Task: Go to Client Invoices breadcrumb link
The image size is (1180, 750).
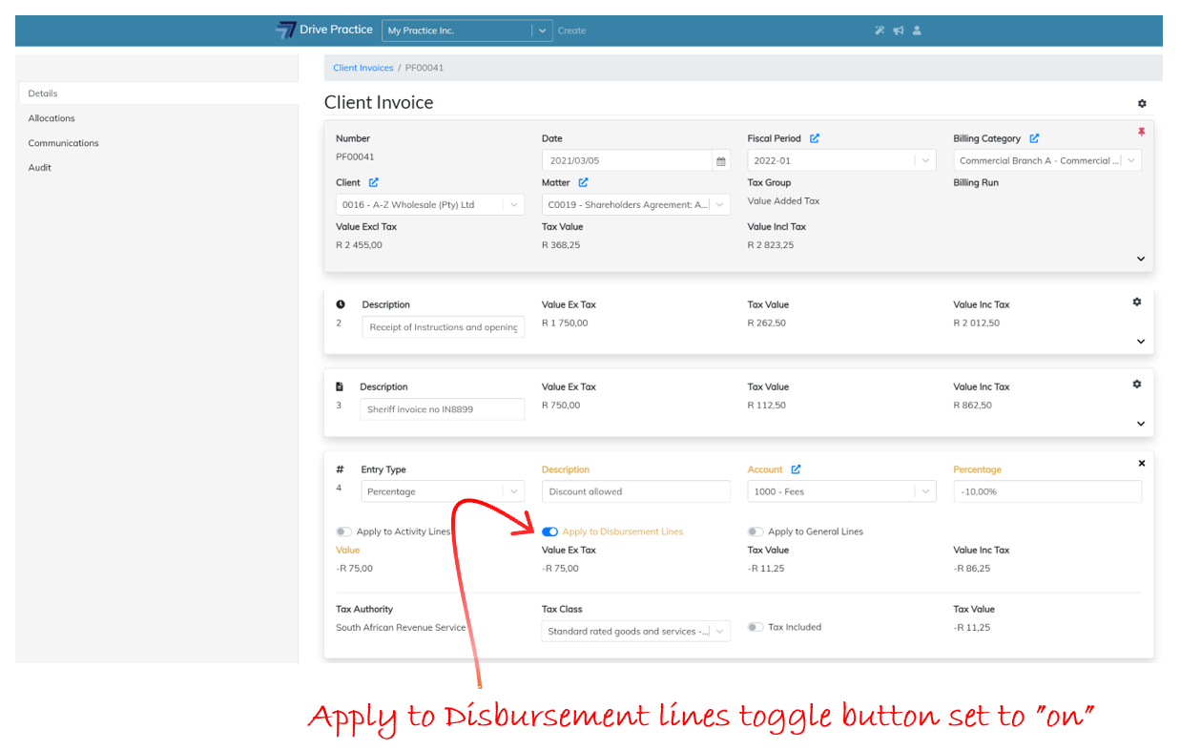Action: click(x=362, y=68)
